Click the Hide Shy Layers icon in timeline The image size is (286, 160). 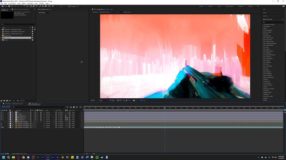coord(71,107)
